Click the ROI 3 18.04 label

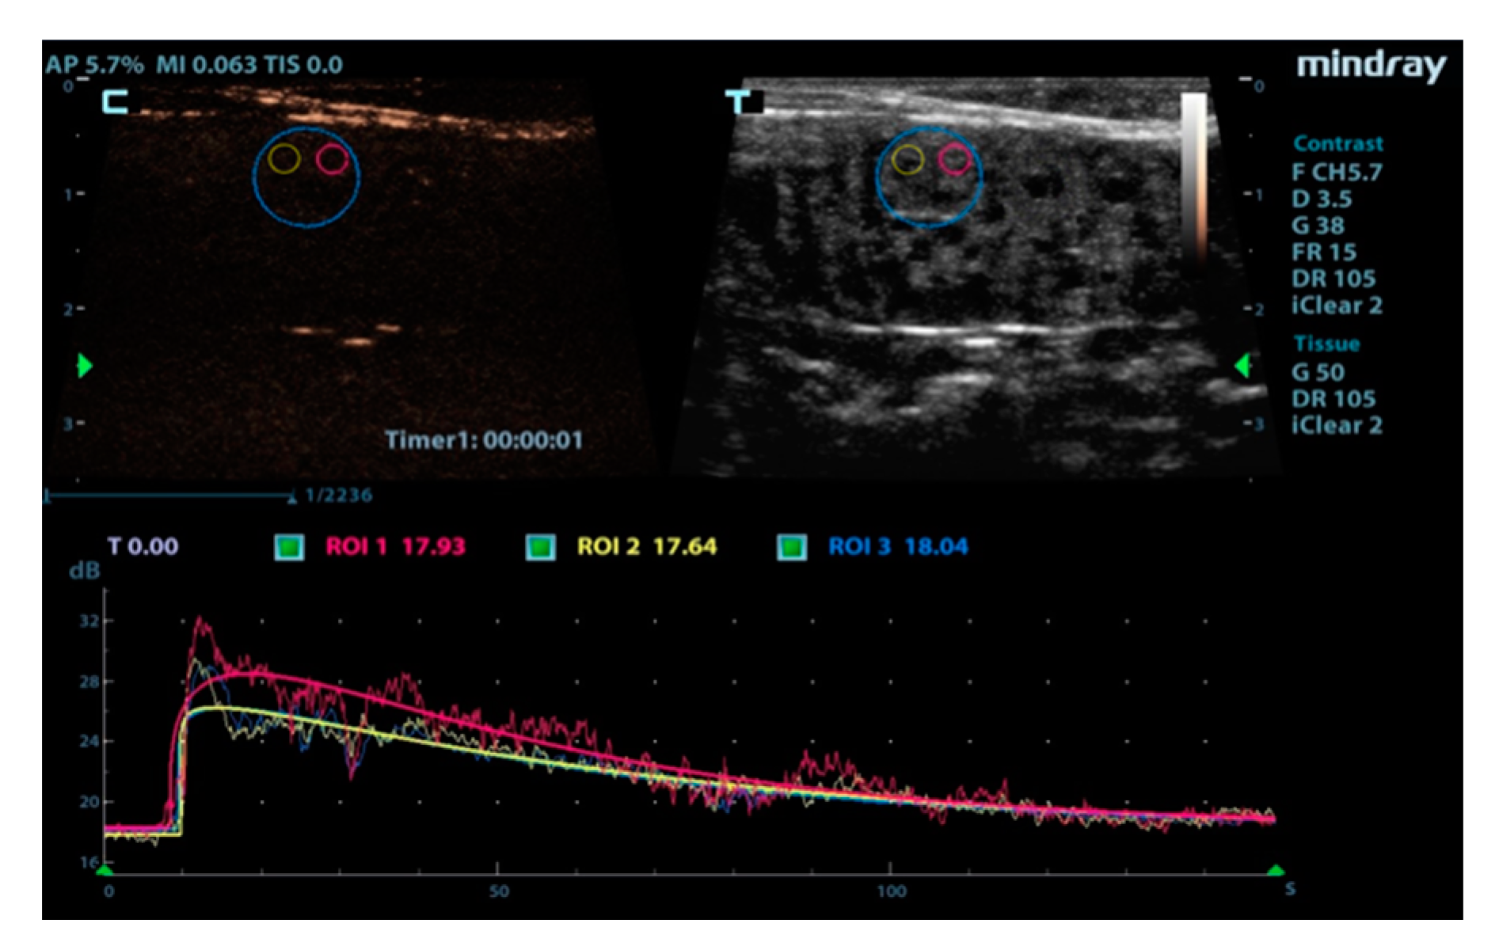click(x=898, y=547)
